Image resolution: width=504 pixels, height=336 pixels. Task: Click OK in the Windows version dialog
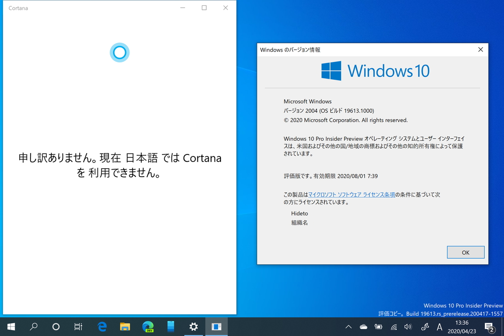click(465, 252)
